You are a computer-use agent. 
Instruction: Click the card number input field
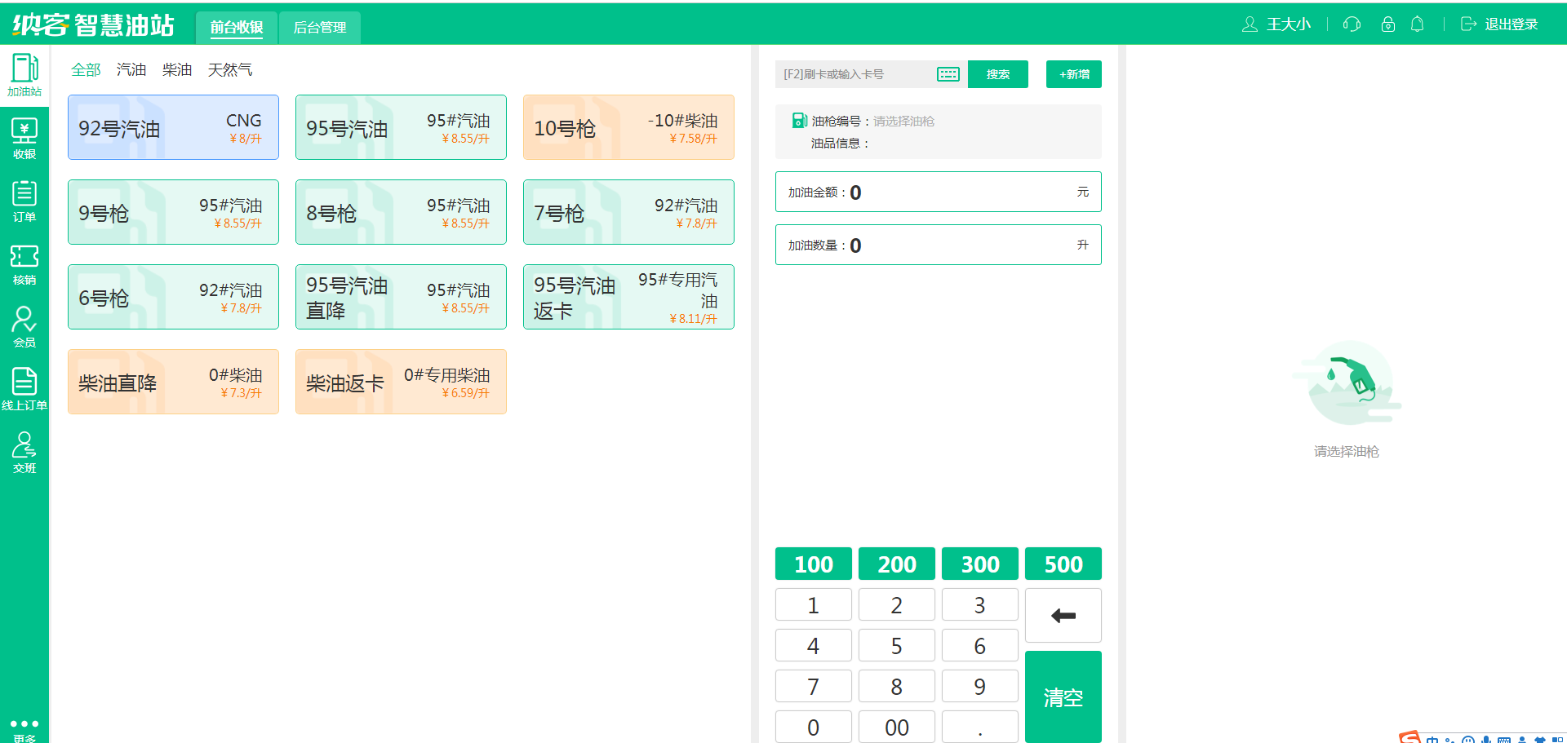[853, 74]
